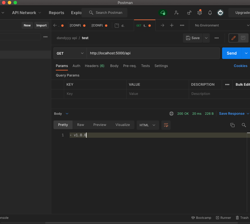The image size is (250, 224).
Task: Copy the response body
Action: (232, 125)
